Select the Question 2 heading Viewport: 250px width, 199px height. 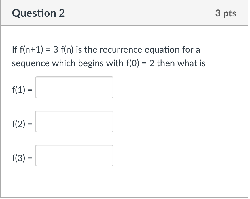pos(38,13)
